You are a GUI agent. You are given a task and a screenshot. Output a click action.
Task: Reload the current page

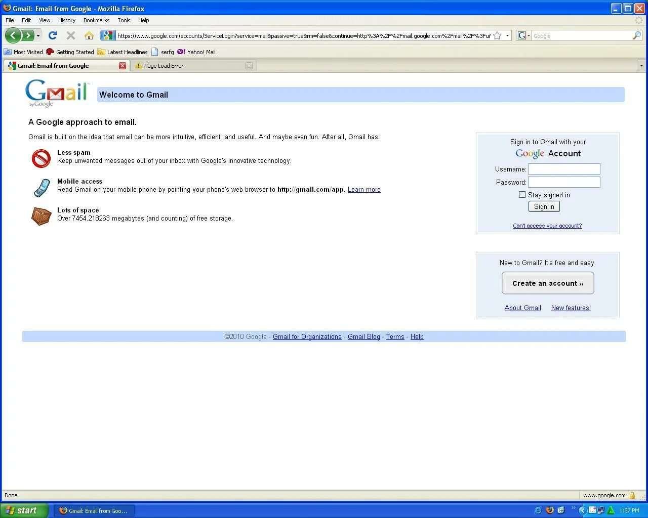[53, 35]
